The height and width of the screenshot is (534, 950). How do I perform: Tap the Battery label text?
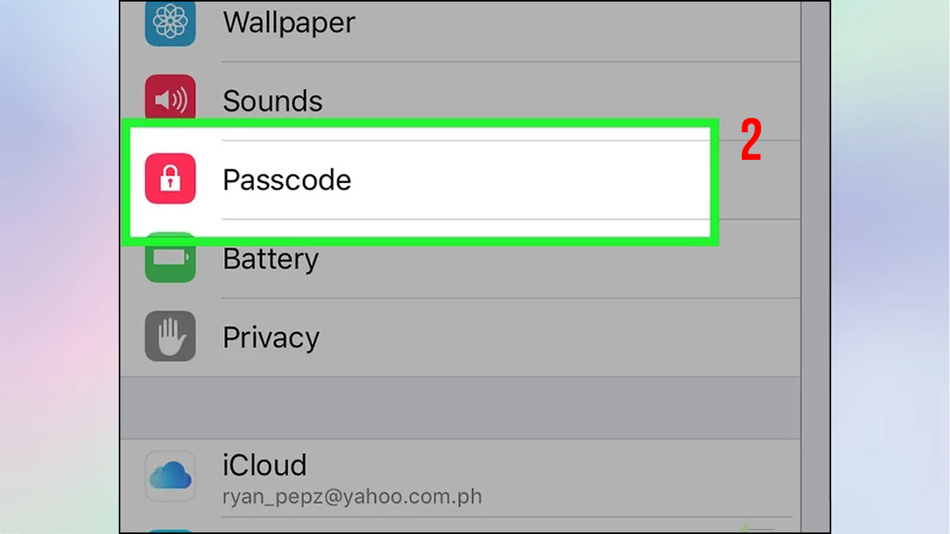coord(270,259)
